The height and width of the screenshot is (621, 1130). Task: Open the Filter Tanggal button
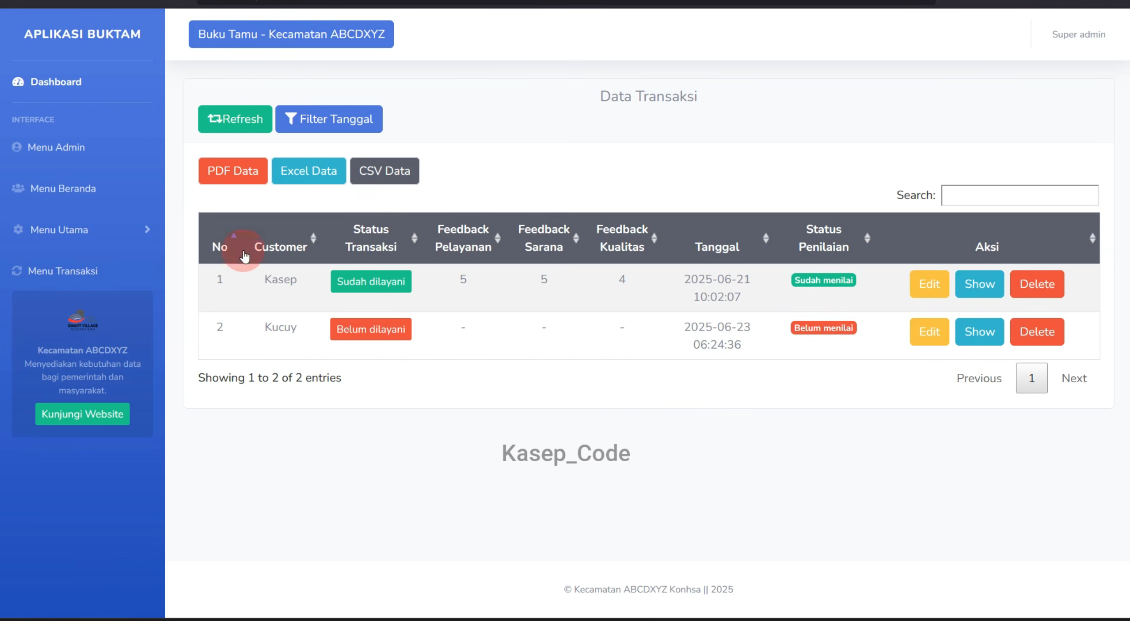pos(329,119)
